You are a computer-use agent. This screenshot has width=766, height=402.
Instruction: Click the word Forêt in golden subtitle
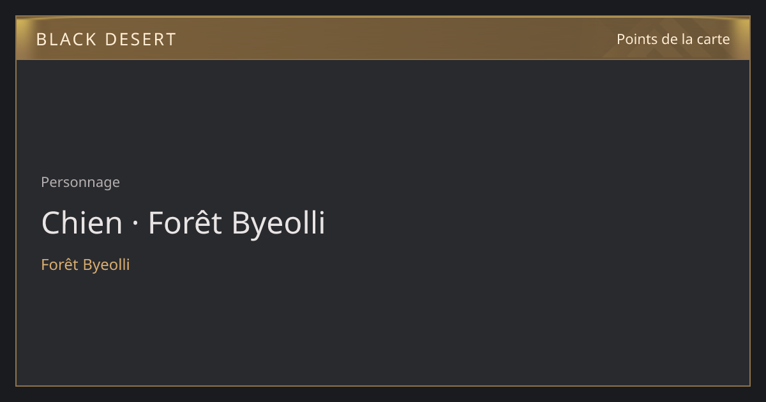click(x=60, y=265)
